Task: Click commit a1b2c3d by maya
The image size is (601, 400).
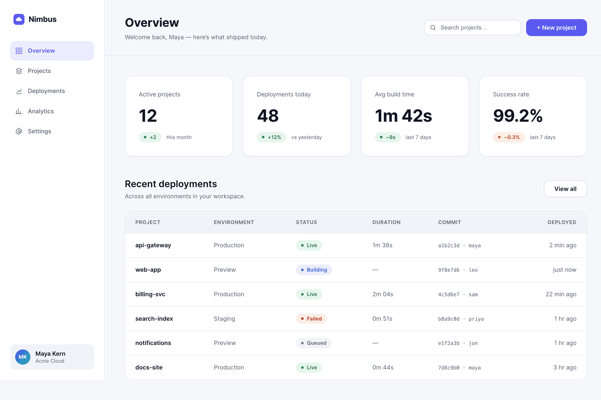Action: 459,246
